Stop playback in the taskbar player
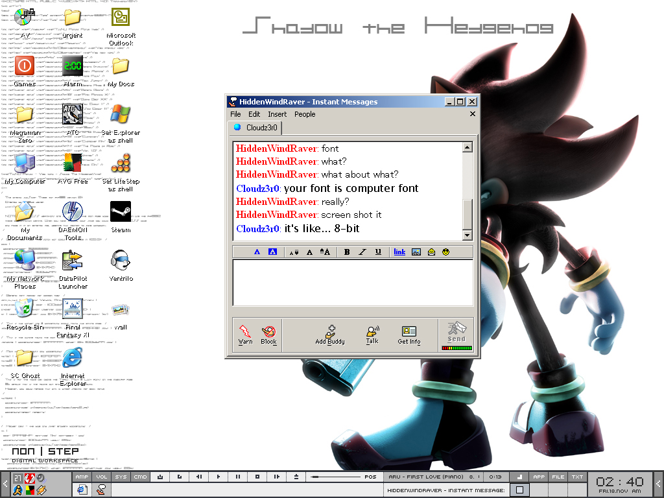Screen dimensions: 664x498 point(257,477)
